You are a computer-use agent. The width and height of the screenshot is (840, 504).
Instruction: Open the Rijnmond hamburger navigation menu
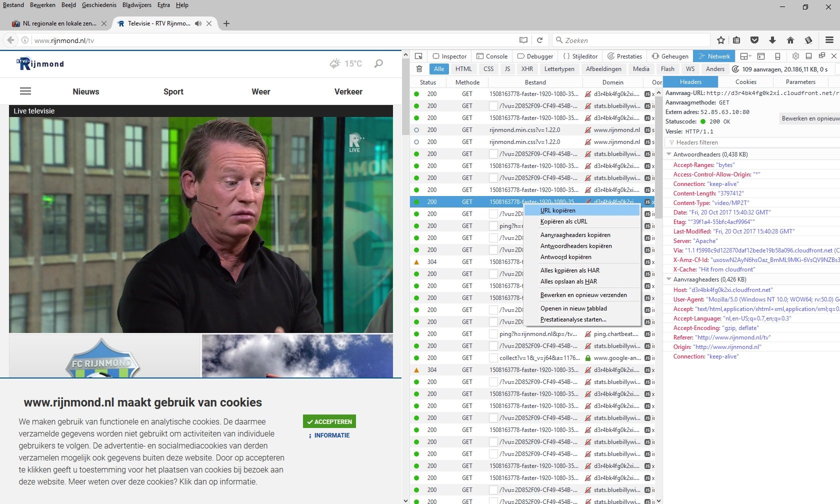[x=25, y=91]
